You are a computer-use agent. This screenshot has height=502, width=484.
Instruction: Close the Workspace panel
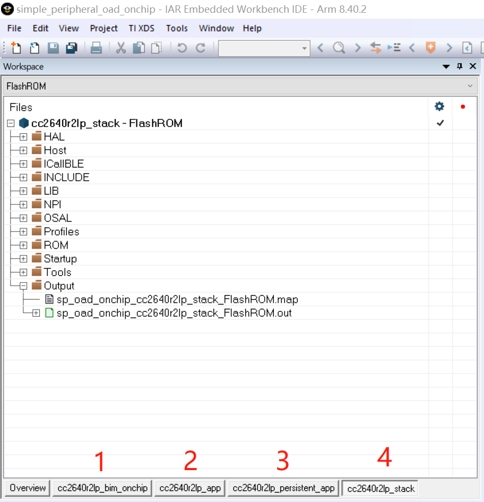(472, 66)
